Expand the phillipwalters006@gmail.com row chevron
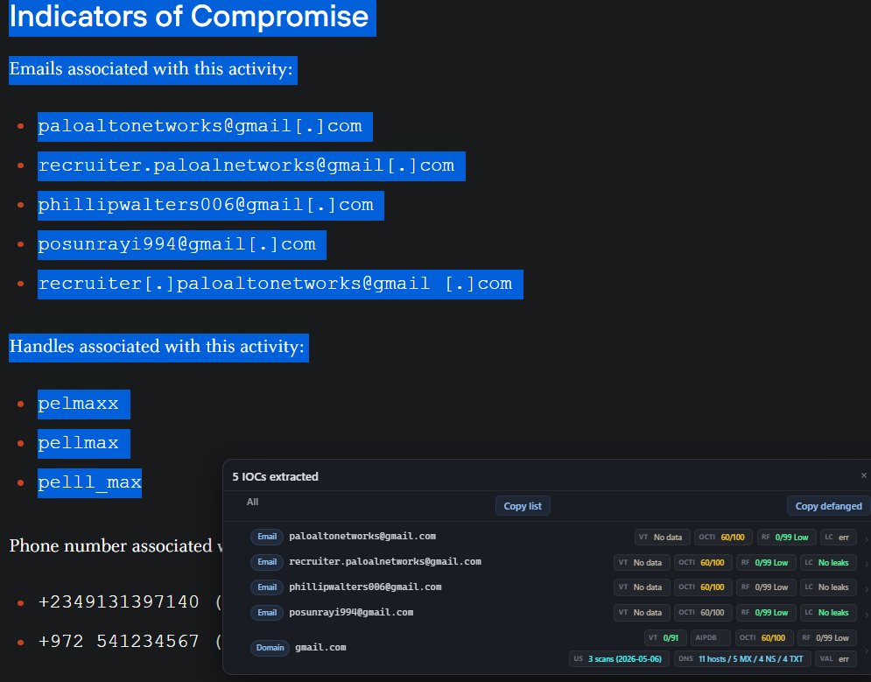The height and width of the screenshot is (682, 871). [867, 588]
